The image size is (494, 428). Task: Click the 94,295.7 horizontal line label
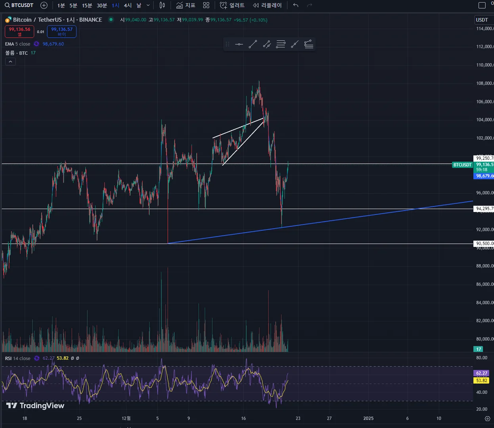(x=484, y=208)
